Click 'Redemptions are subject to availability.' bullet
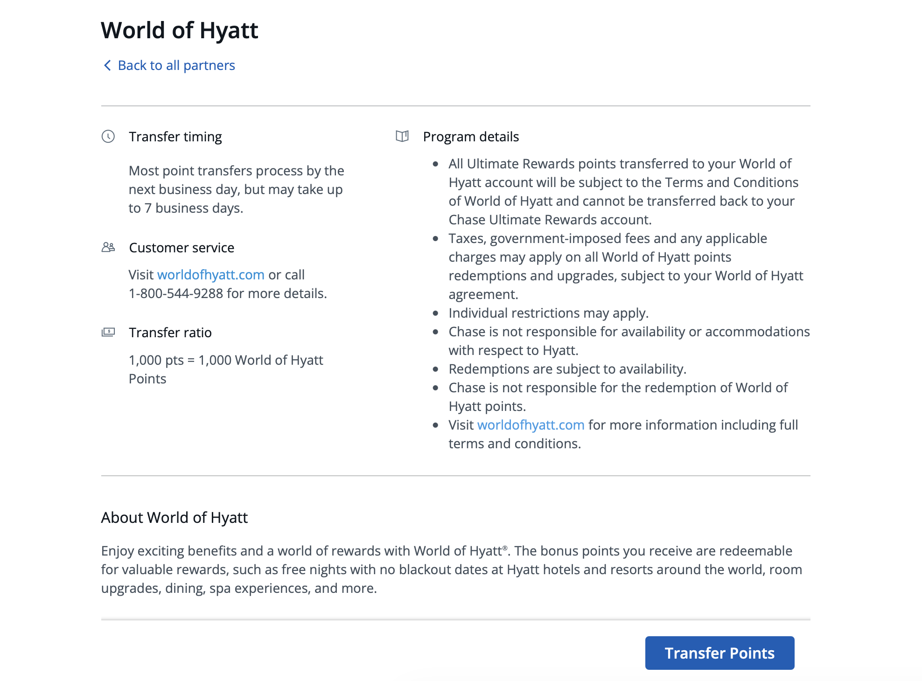 coord(567,369)
